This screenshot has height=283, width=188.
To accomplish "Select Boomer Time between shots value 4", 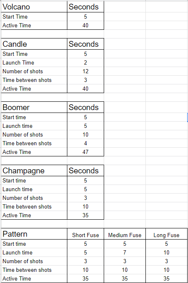I will click(x=86, y=143).
